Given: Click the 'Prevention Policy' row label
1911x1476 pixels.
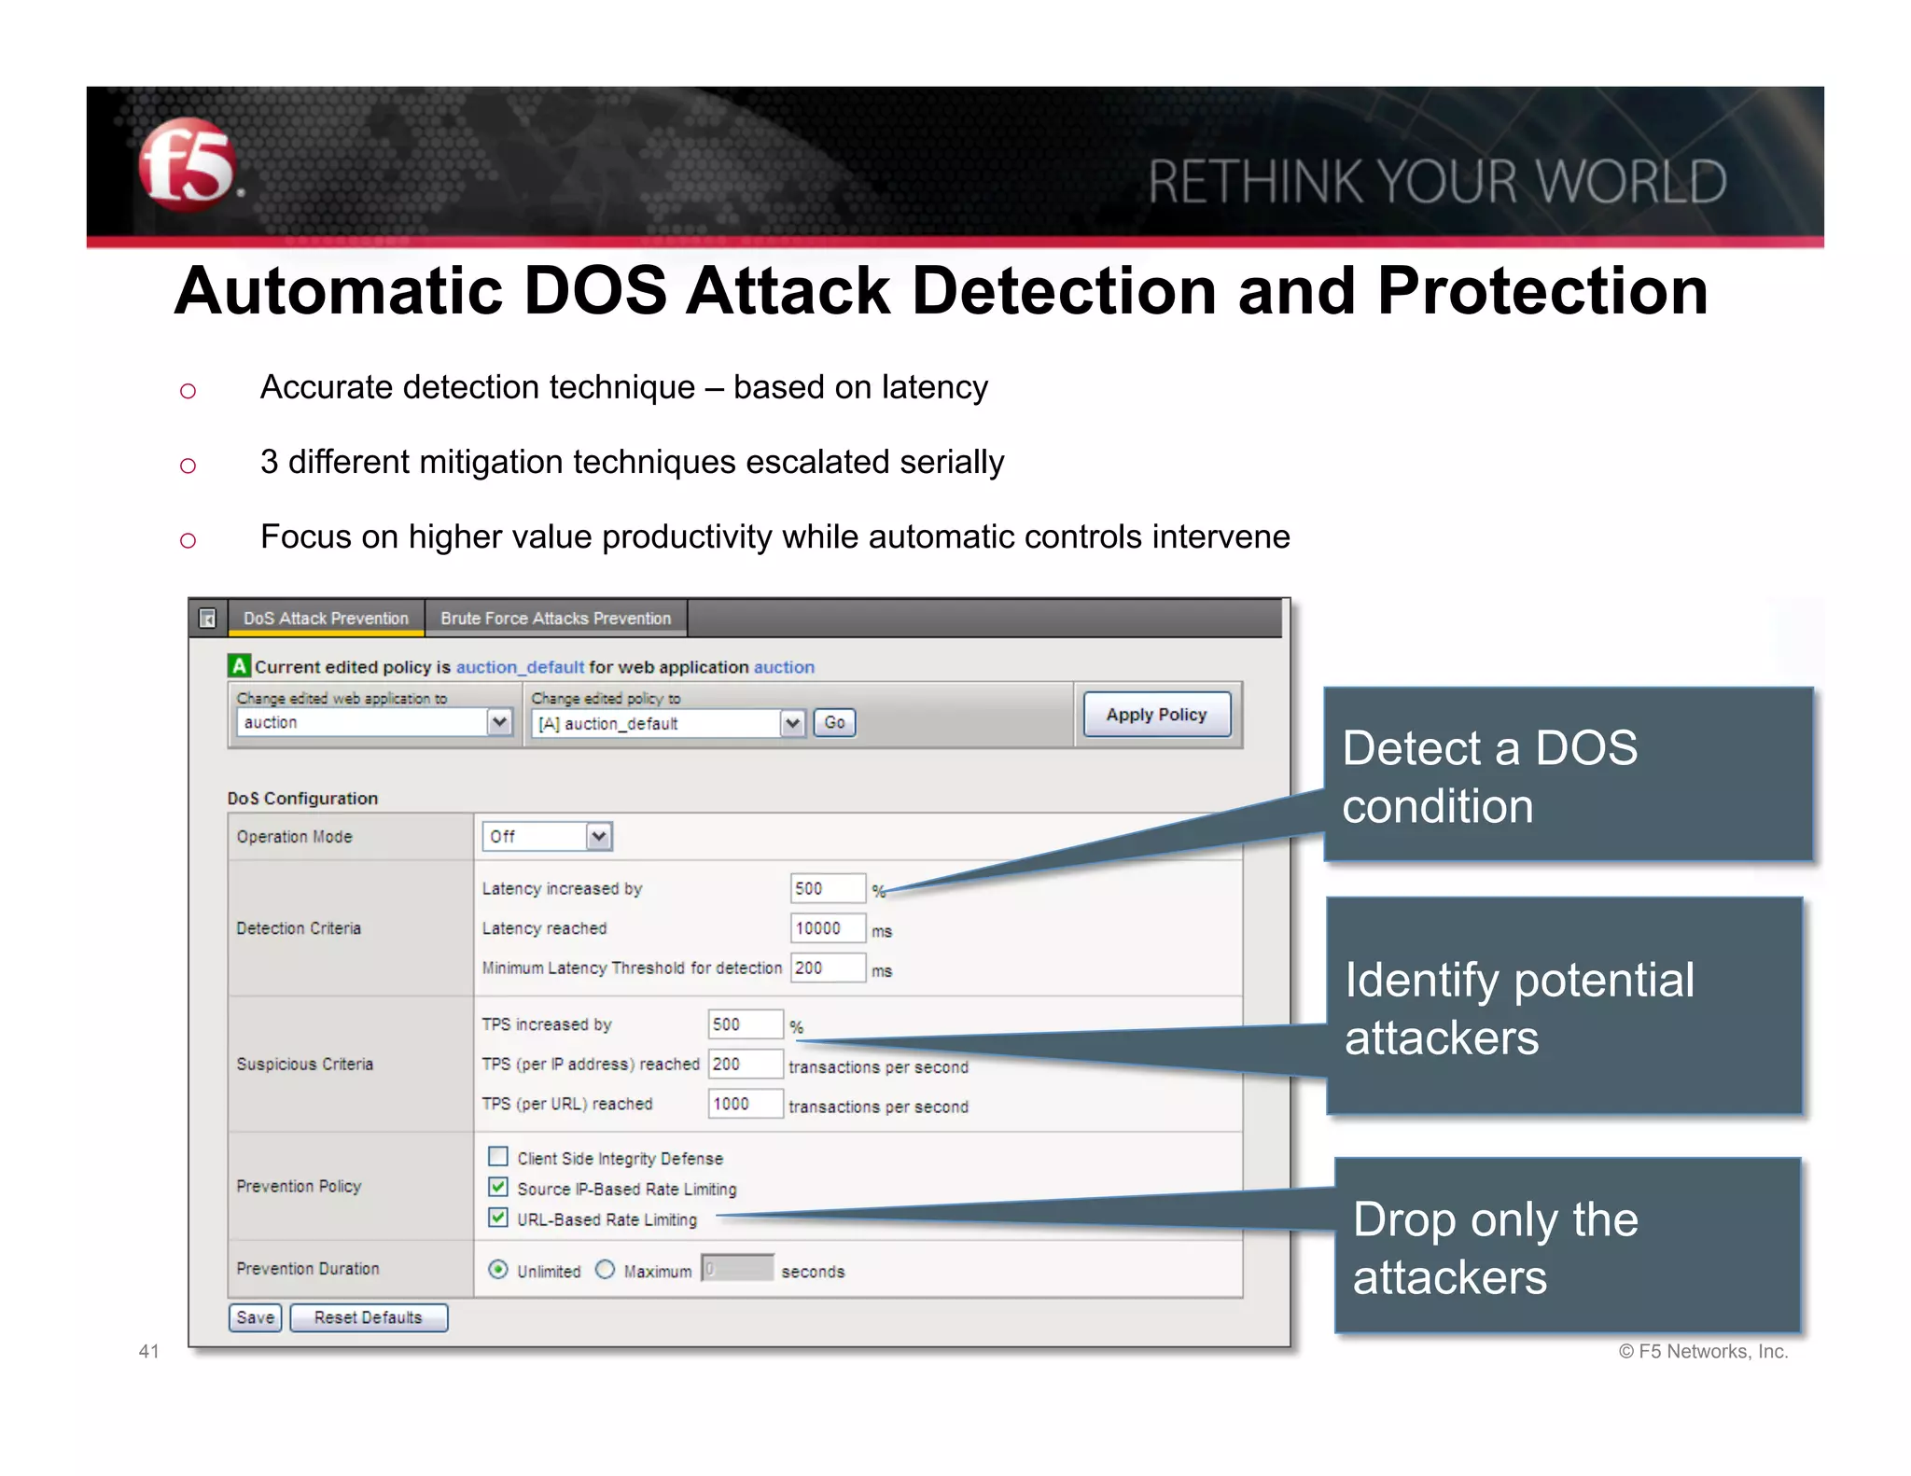Looking at the screenshot, I should (x=299, y=1187).
